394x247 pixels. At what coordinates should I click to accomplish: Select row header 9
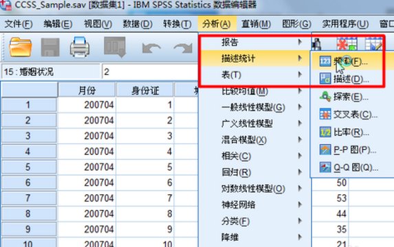coord(29,229)
